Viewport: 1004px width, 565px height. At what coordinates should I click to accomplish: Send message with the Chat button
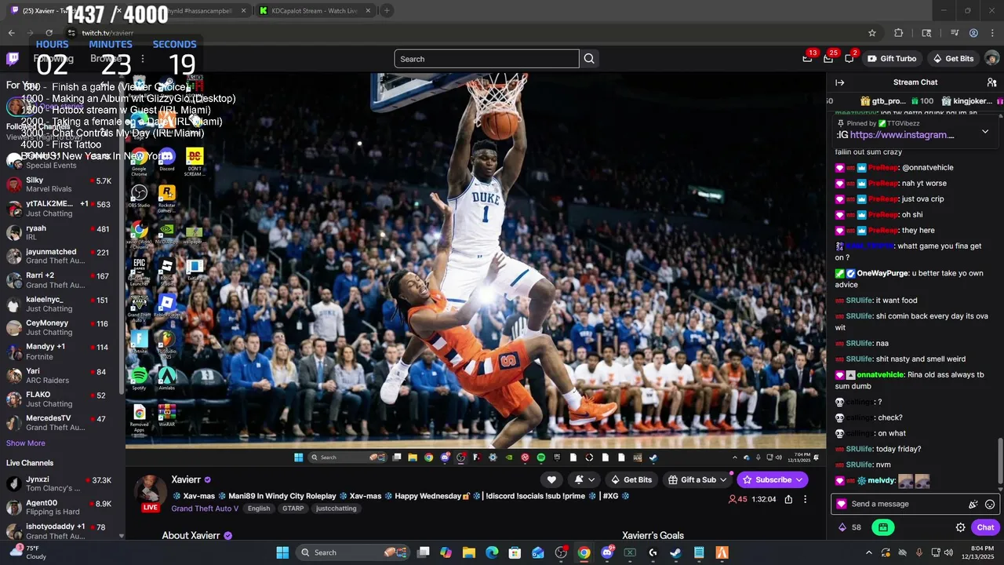click(x=985, y=527)
